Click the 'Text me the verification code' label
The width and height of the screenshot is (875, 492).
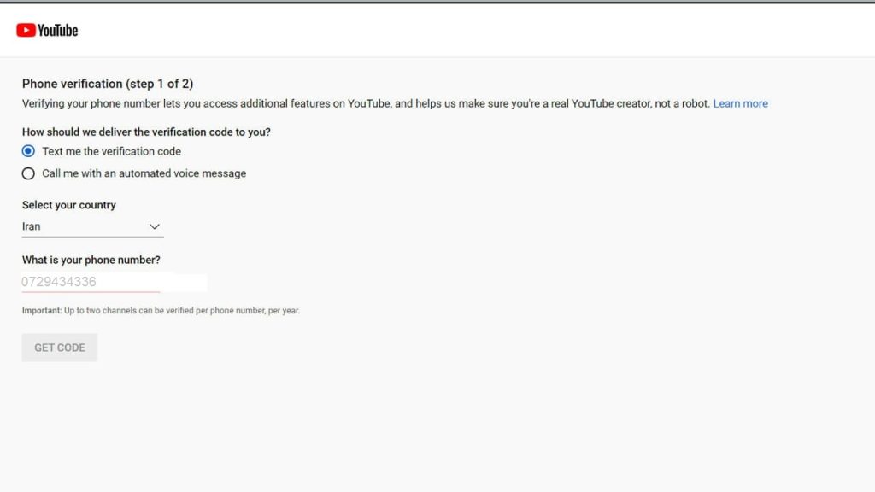pos(111,151)
